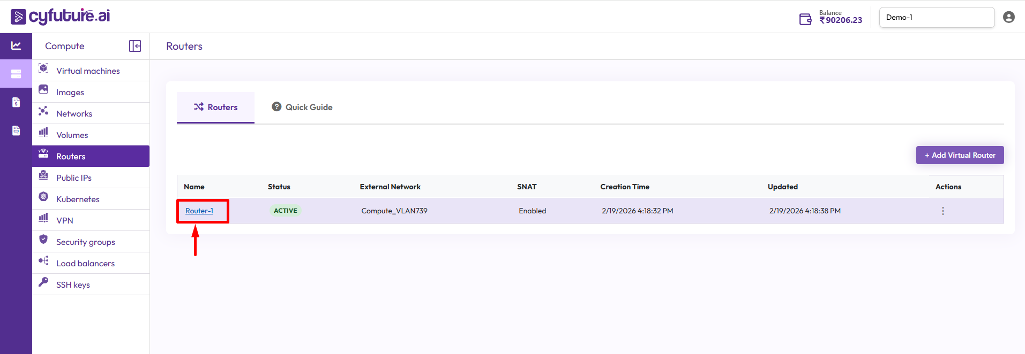Open the Demo-1 project selector
Screen dimensions: 1025x354
tap(936, 17)
